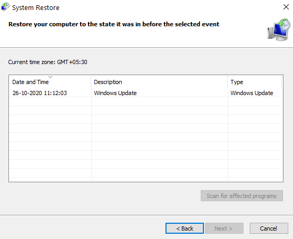Image resolution: width=293 pixels, height=239 pixels.
Task: Click the Current time zone GMT+05:30 label
Action: coord(47,62)
